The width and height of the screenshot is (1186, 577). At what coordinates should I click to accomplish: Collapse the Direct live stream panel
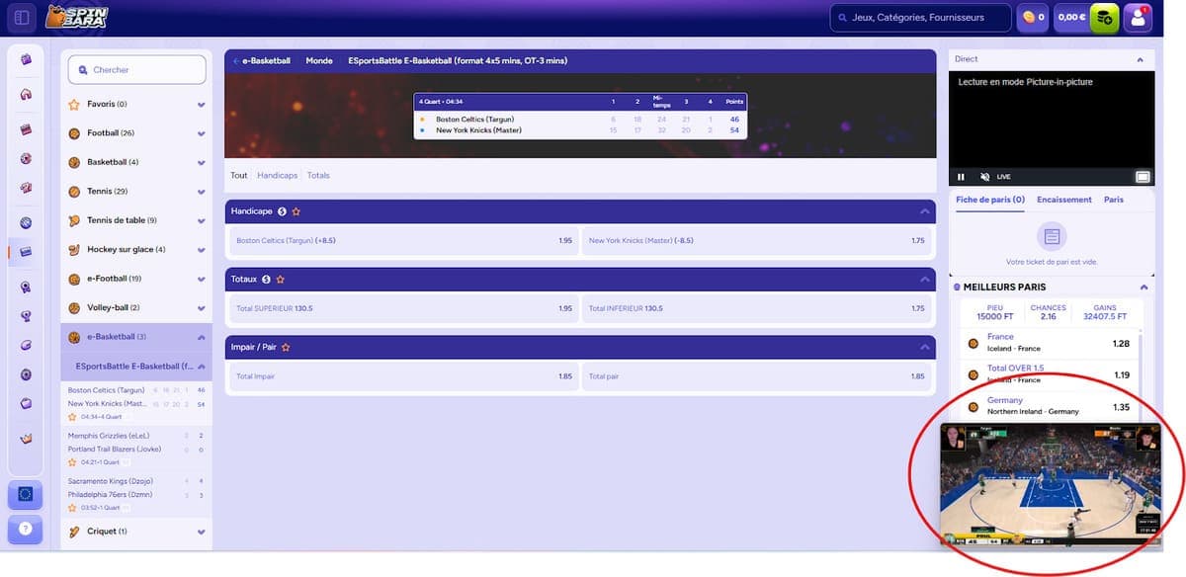click(1140, 59)
